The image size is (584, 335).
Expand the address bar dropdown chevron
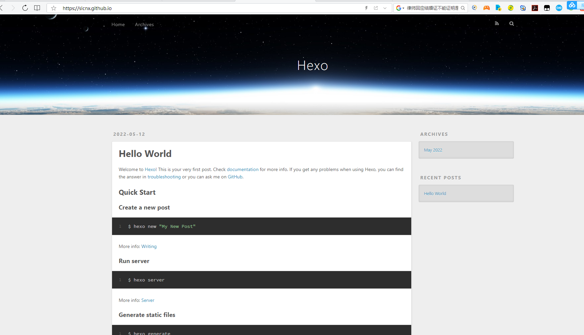(385, 8)
